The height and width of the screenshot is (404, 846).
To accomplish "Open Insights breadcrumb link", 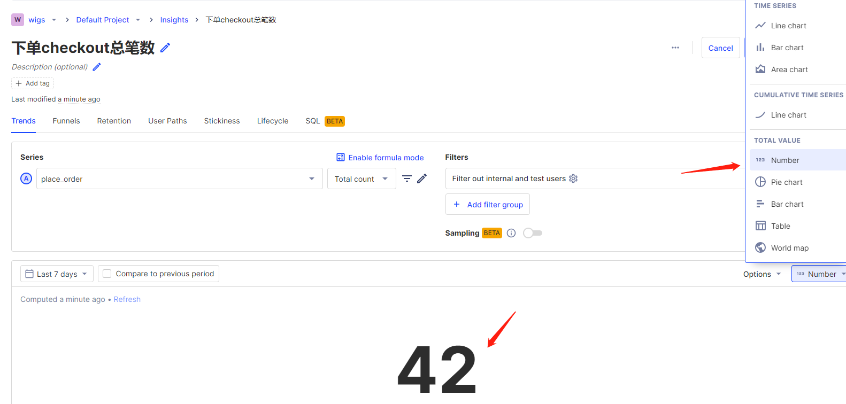I will tap(174, 20).
